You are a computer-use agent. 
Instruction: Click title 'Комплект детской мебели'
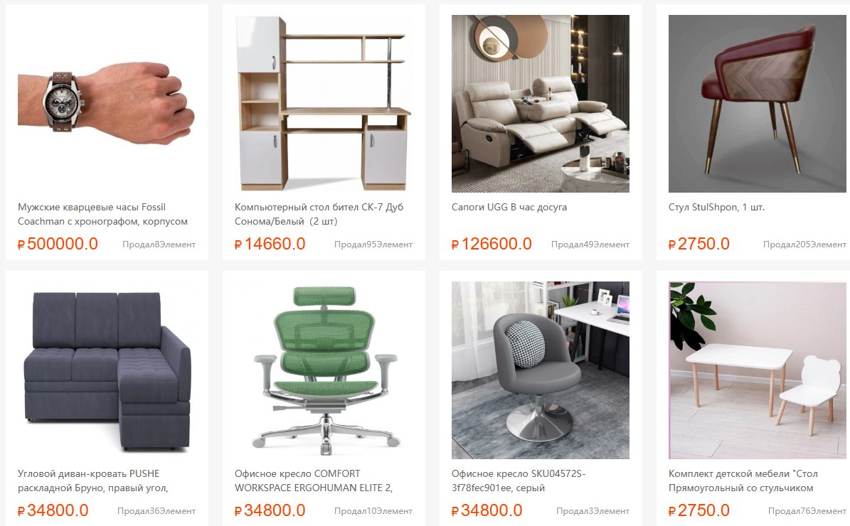point(743,481)
